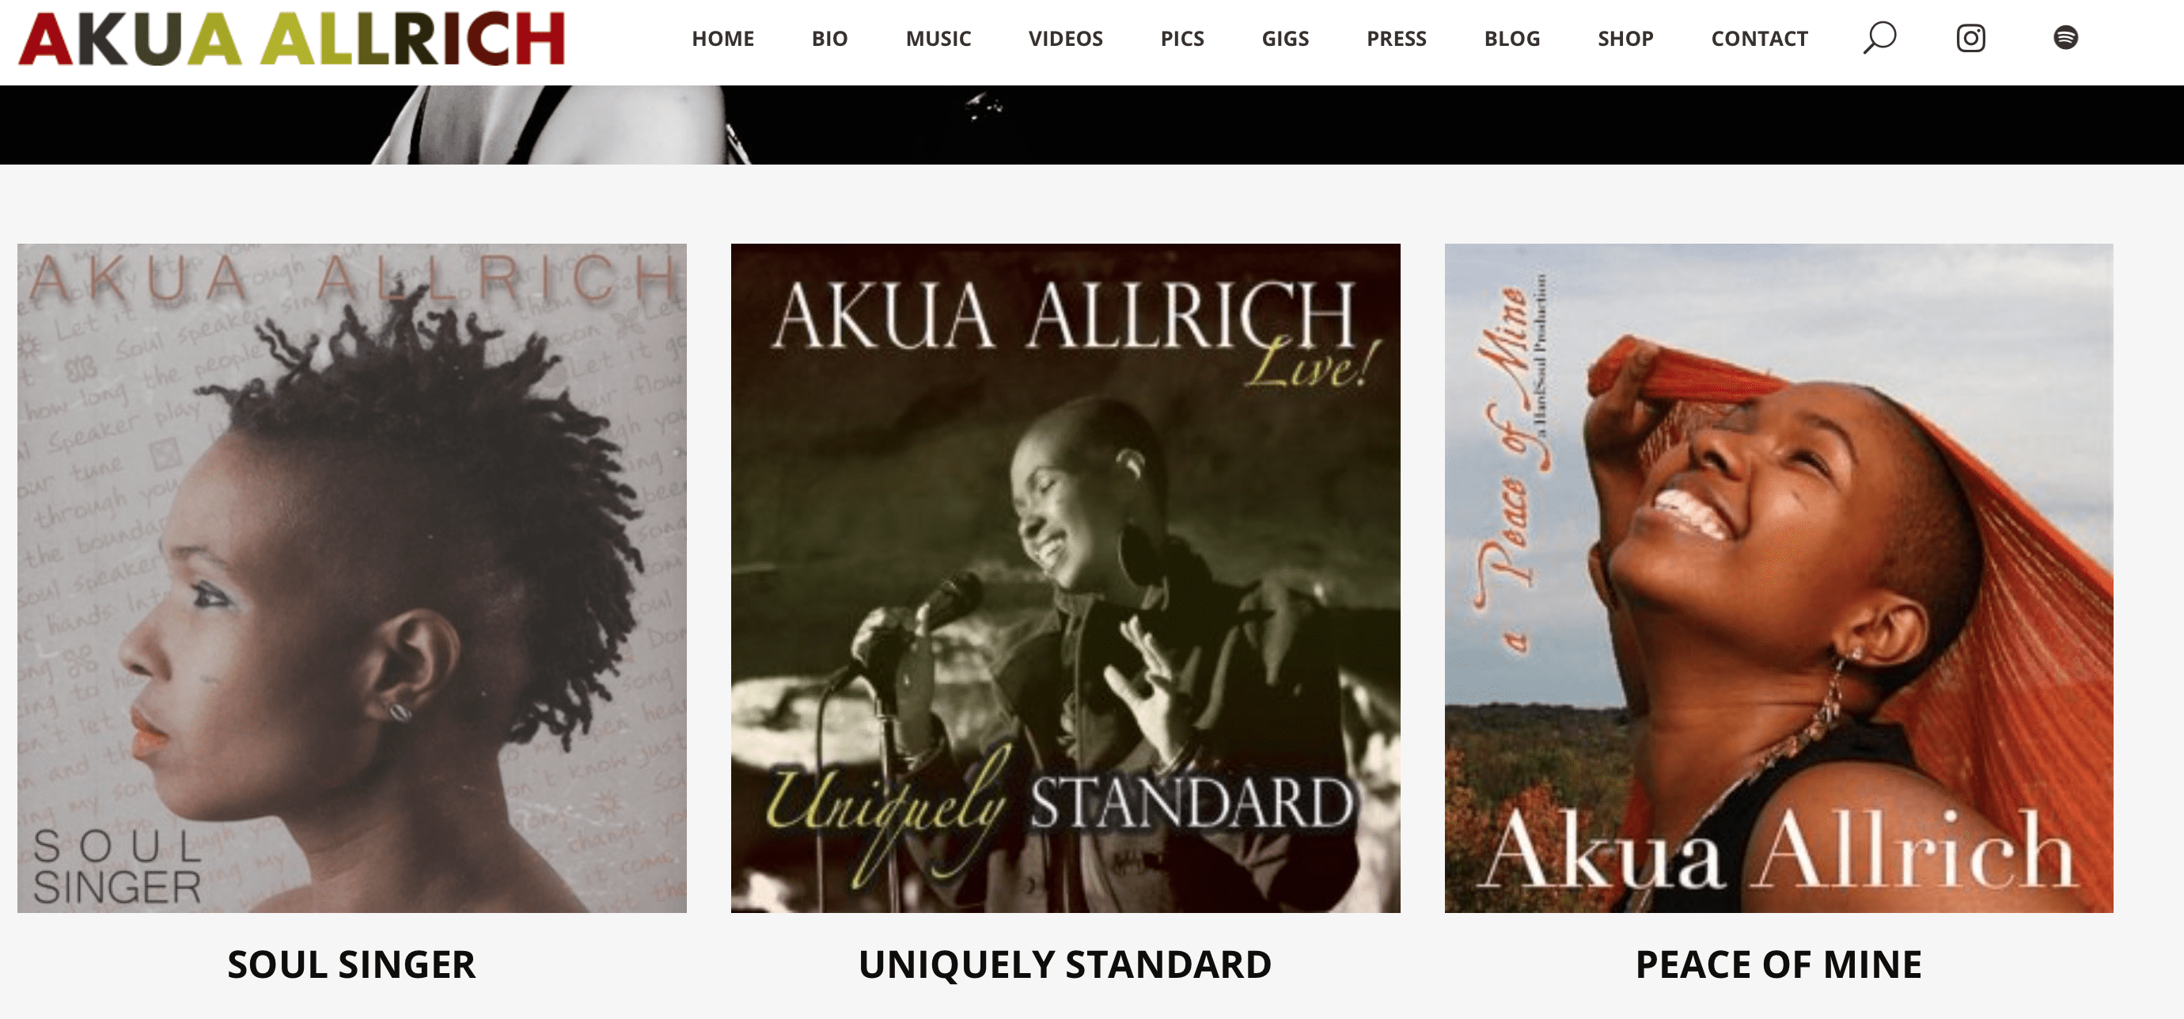The width and height of the screenshot is (2184, 1019).
Task: Open the UNIQUELY STANDARD title link
Action: (1065, 964)
